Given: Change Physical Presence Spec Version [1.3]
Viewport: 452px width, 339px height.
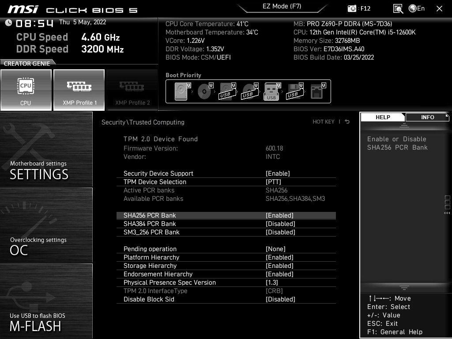Looking at the screenshot, I should tap(226, 282).
